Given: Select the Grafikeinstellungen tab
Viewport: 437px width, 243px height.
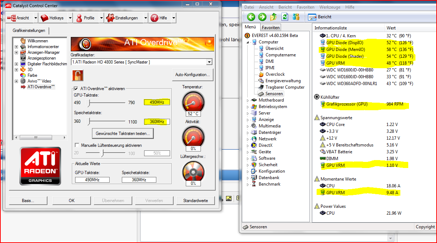Looking at the screenshot, I should coord(29,31).
